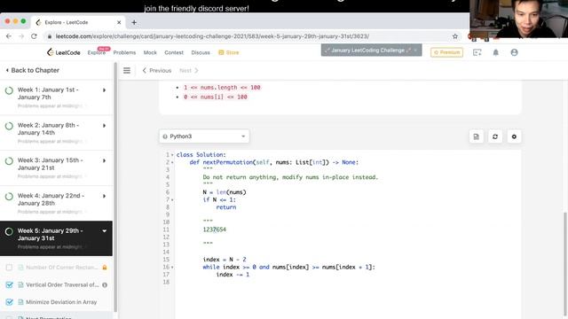Click the browser forward arrow

(x=21, y=36)
